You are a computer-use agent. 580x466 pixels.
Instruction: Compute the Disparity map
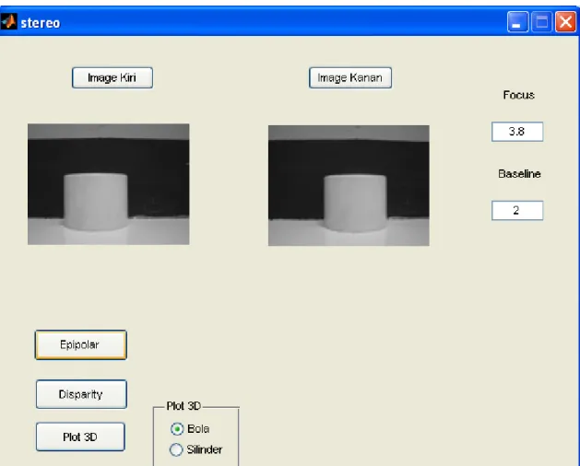[x=81, y=394]
